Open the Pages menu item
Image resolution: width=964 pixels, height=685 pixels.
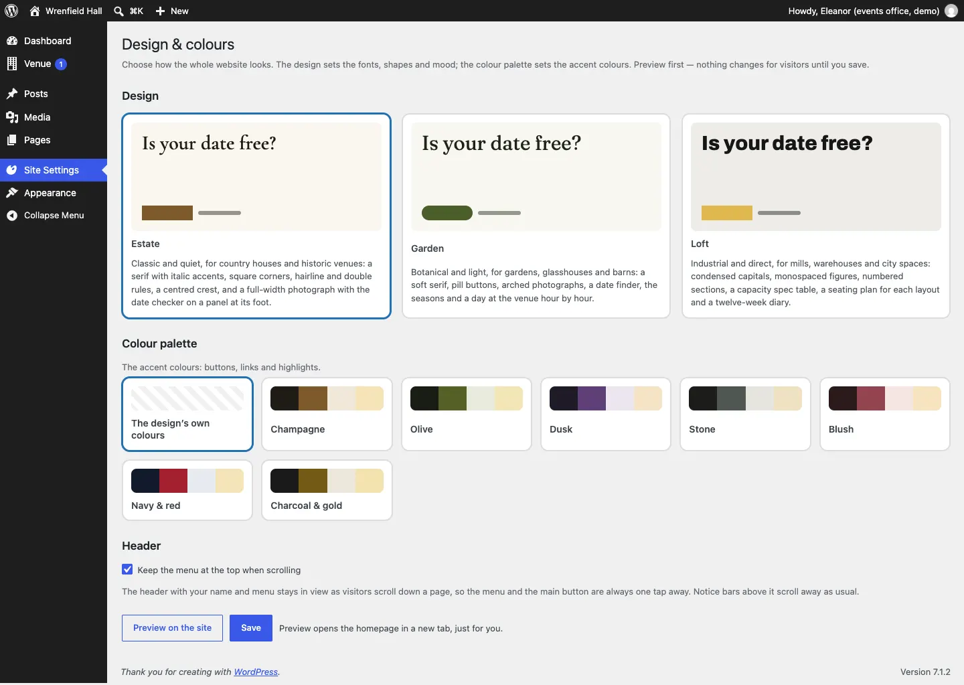pyautogui.click(x=54, y=140)
